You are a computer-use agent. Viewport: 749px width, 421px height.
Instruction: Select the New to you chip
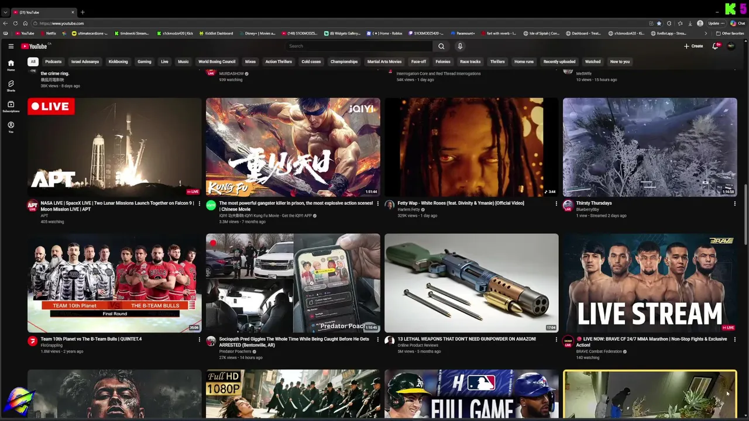(x=620, y=61)
